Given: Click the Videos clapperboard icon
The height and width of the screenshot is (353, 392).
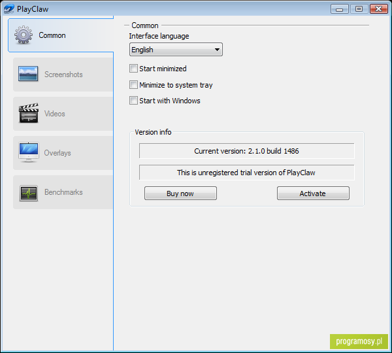Looking at the screenshot, I should coord(29,113).
